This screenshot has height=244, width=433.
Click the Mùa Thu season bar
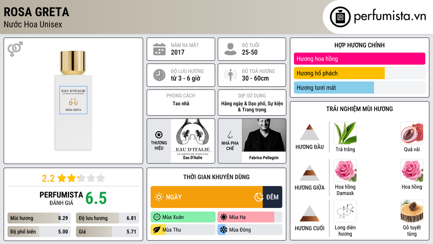click(183, 230)
